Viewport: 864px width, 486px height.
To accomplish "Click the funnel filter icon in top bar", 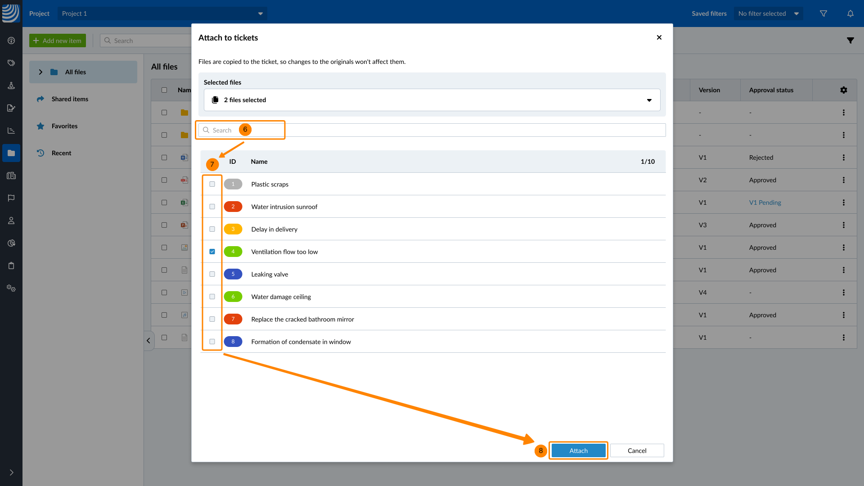I will tap(823, 13).
